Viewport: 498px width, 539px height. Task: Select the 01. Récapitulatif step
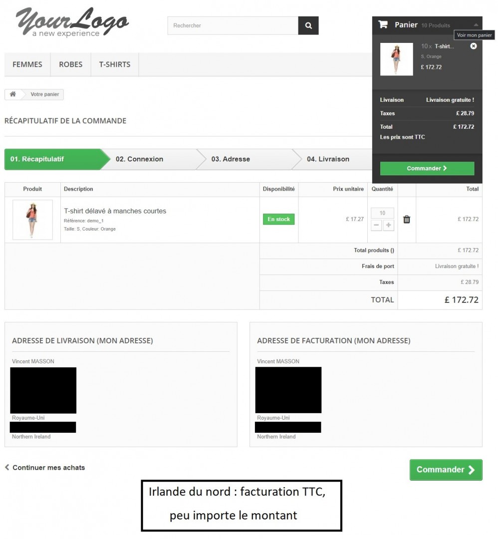pyautogui.click(x=37, y=159)
